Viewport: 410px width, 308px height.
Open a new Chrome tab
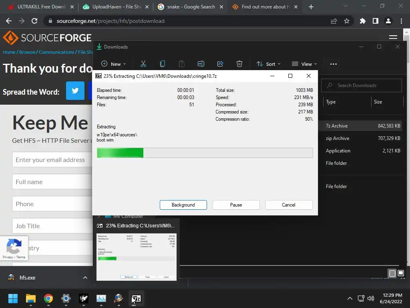(311, 7)
